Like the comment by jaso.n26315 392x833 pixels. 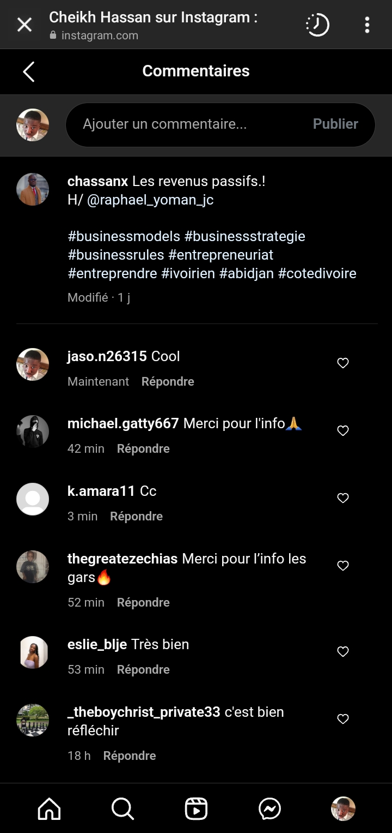tap(343, 363)
